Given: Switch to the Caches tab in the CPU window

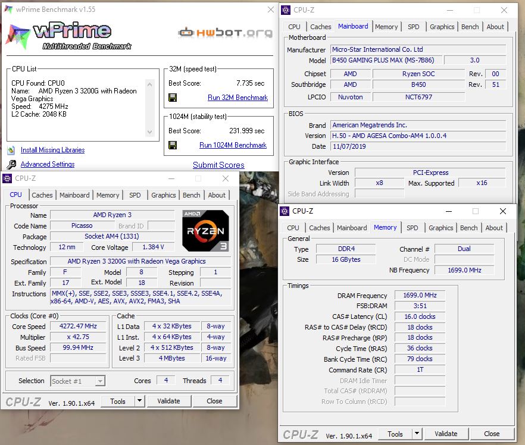Looking at the screenshot, I should 42,195.
